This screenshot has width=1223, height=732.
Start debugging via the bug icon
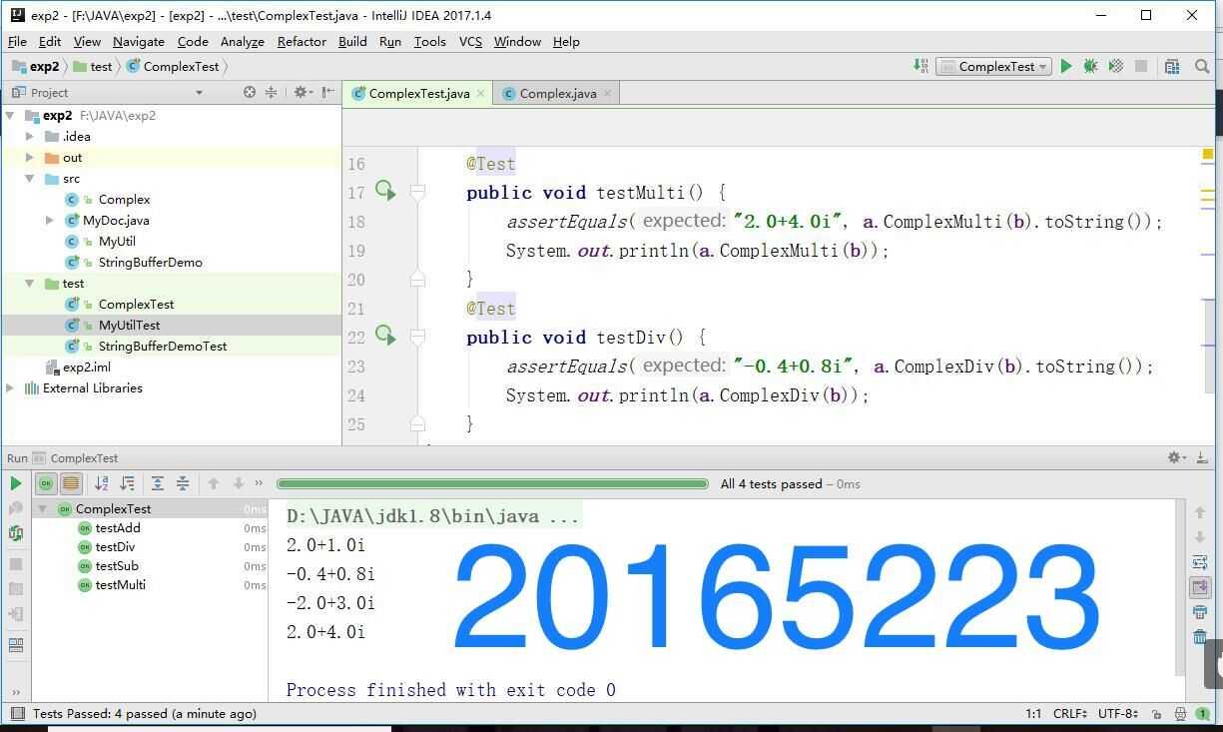[1090, 66]
